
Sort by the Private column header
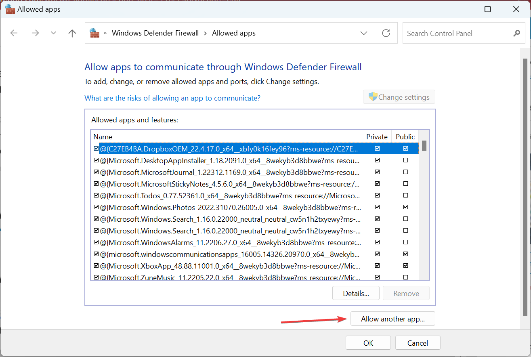(377, 137)
